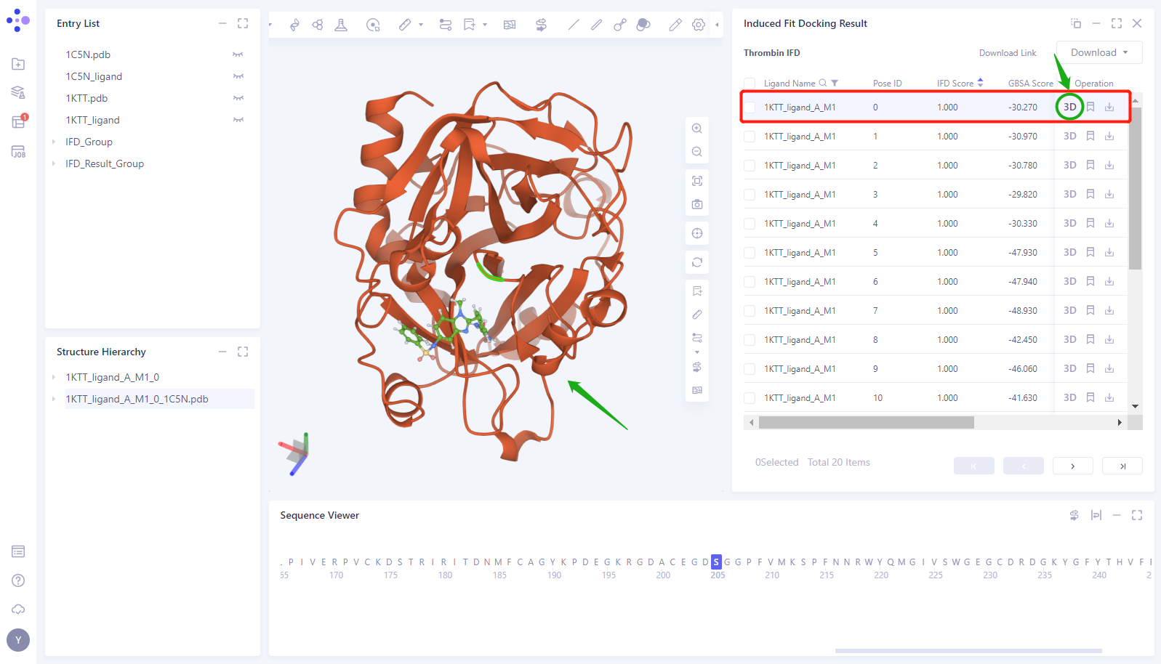The height and width of the screenshot is (664, 1161).
Task: Click the results table horizontal scrollbar
Action: (x=865, y=423)
